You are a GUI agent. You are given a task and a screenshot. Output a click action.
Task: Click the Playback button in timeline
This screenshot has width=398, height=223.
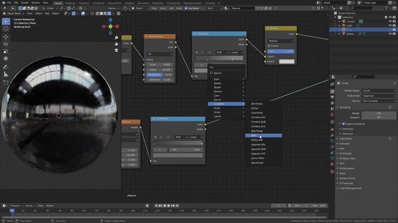tap(17, 206)
